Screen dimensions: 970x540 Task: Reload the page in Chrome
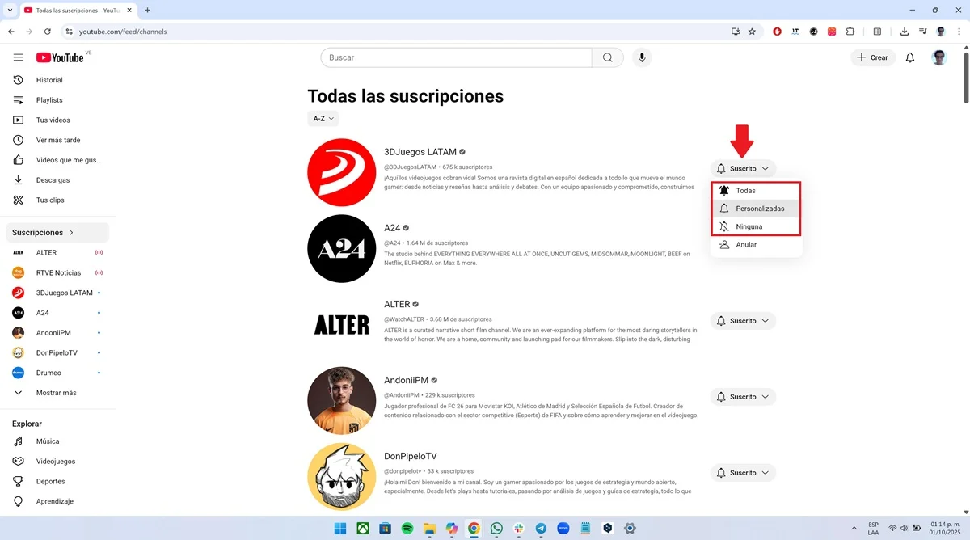[48, 32]
